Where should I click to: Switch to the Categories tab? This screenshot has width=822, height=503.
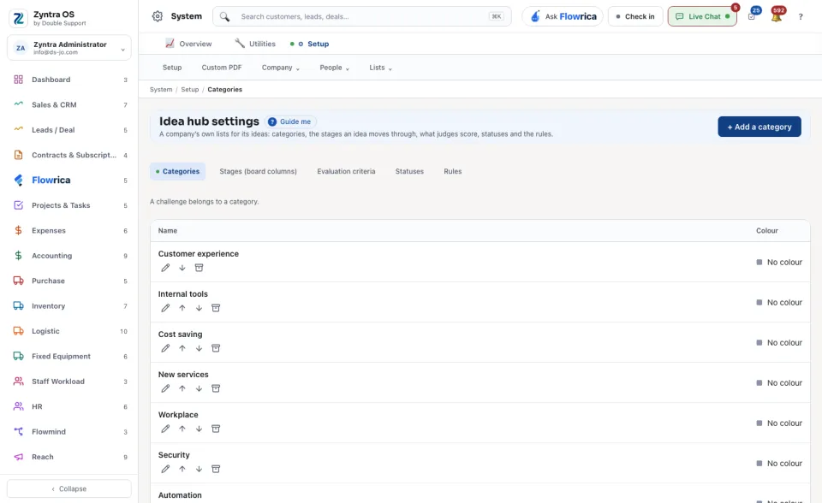tap(178, 171)
